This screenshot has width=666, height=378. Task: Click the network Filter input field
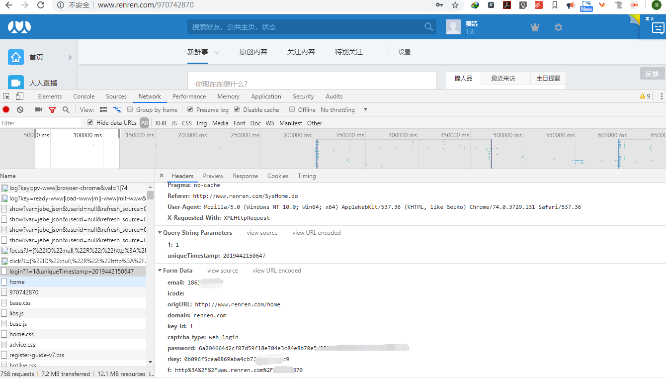click(41, 123)
